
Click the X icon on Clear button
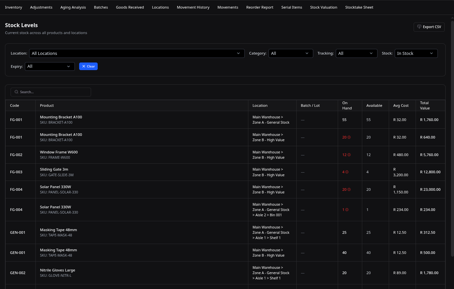tap(84, 66)
